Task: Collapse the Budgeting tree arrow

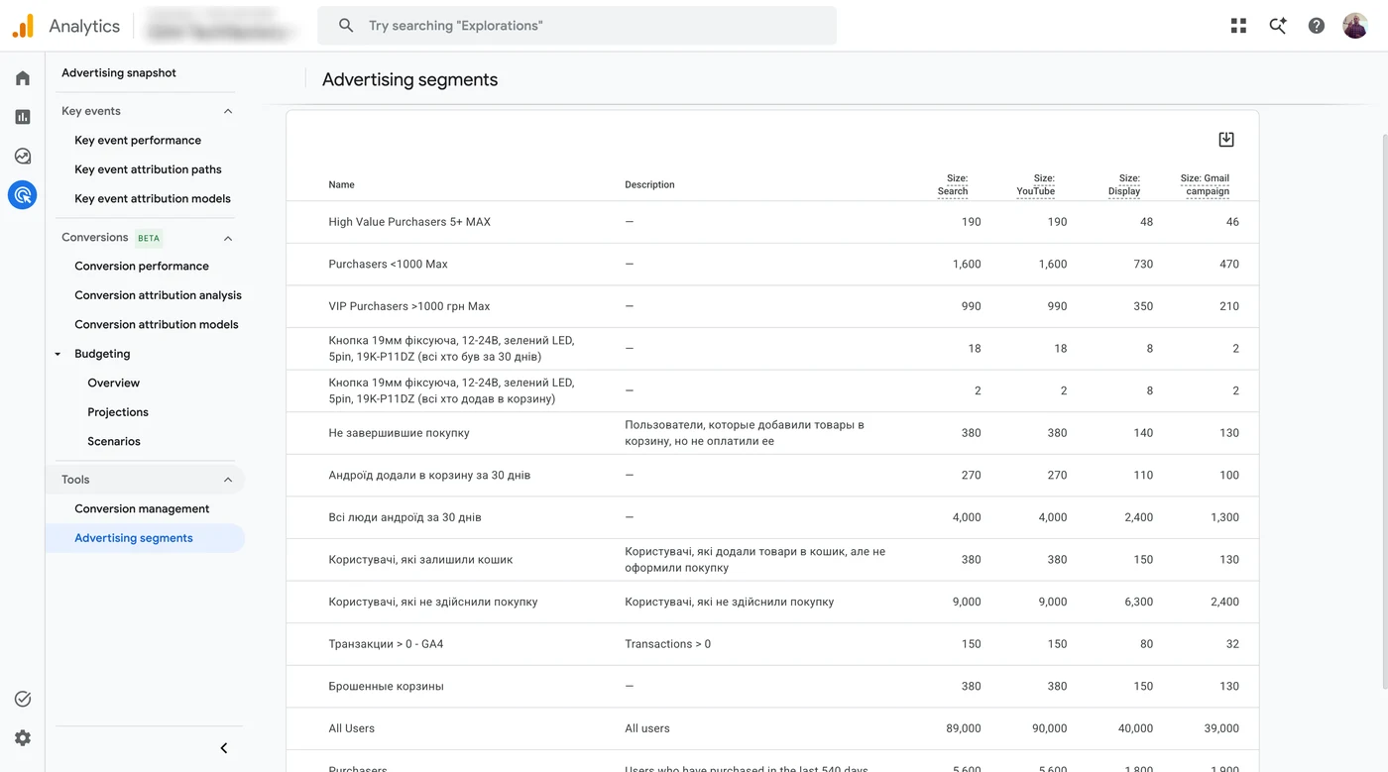Action: click(x=58, y=354)
